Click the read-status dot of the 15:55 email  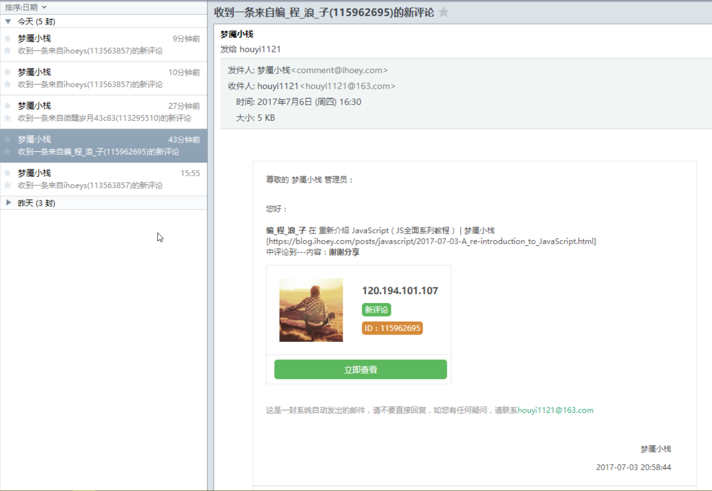point(8,173)
